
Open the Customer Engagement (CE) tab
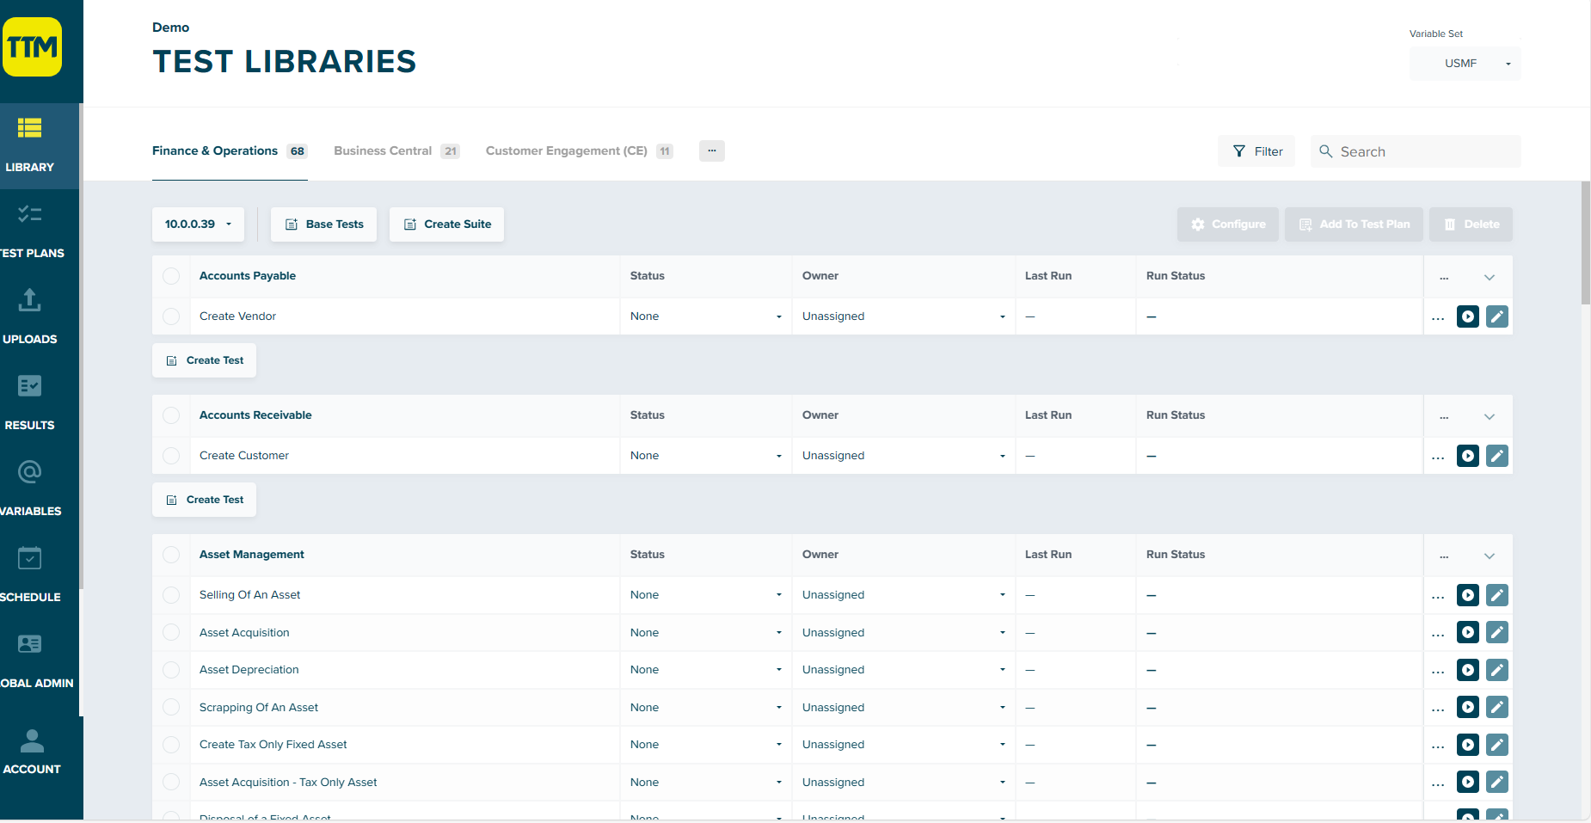pyautogui.click(x=566, y=150)
